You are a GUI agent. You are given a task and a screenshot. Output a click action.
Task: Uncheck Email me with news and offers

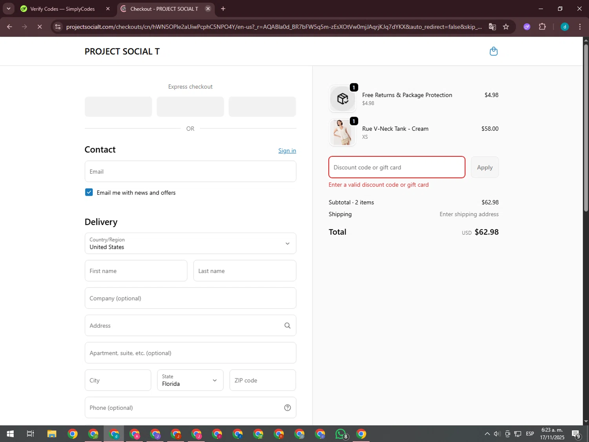[x=89, y=193]
